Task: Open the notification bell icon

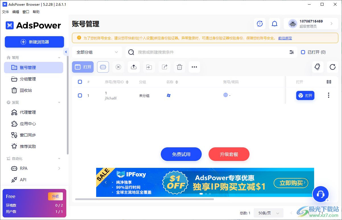Action: [x=274, y=24]
